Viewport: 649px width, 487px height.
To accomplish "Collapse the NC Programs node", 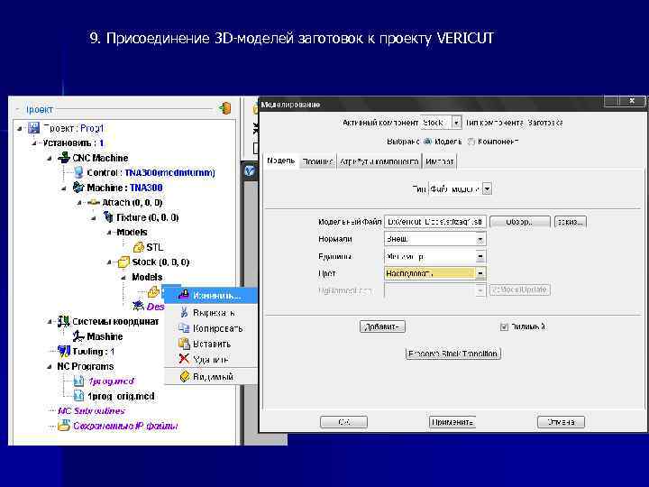I will pyautogui.click(x=50, y=366).
